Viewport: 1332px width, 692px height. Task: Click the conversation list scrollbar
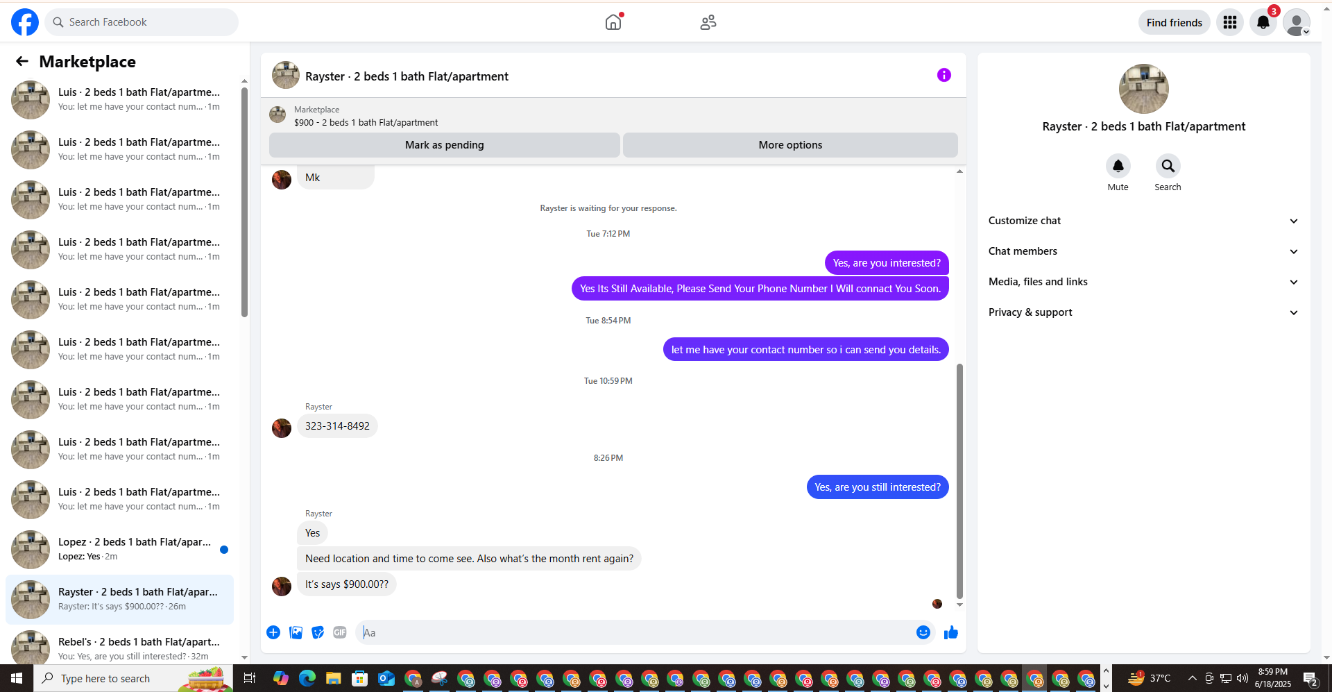tap(244, 201)
